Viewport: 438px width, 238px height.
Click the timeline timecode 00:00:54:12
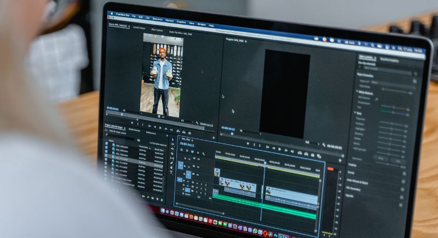click(187, 145)
